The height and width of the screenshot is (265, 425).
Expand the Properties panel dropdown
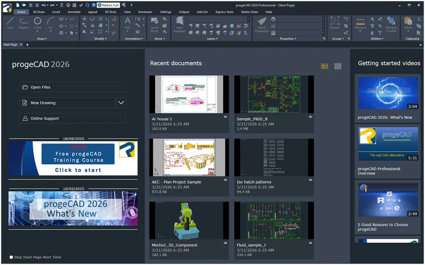tap(288, 39)
